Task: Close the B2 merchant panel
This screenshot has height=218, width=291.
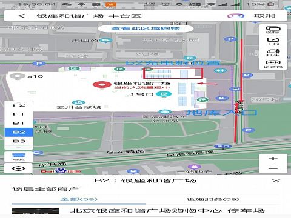Action: click(x=276, y=180)
